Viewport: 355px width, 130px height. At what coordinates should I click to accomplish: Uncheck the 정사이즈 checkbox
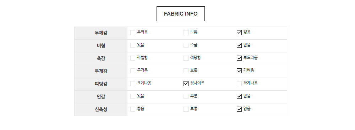[x=186, y=84]
